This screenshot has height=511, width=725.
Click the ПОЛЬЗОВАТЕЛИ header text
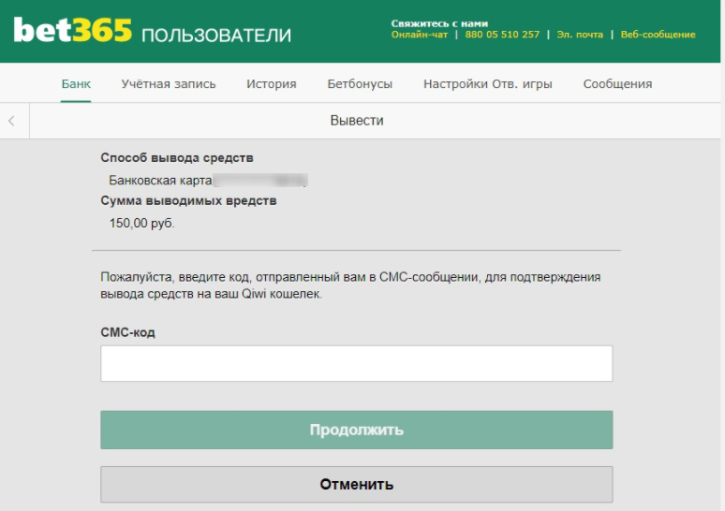[216, 36]
